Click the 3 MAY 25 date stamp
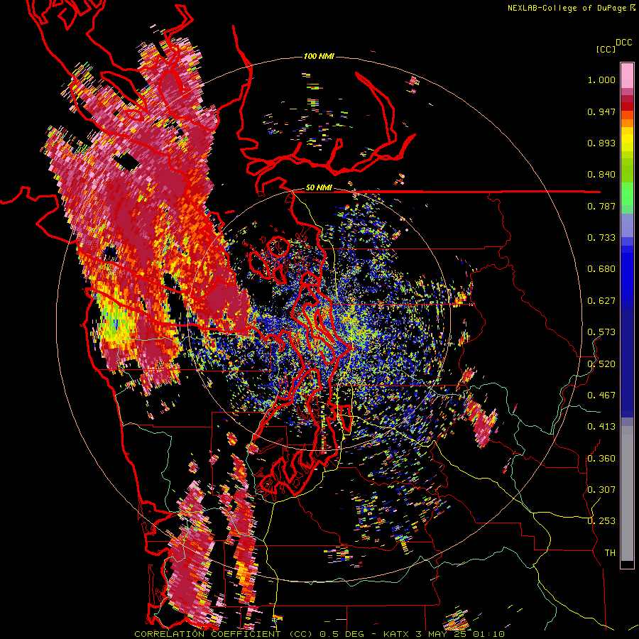This screenshot has height=639, width=639. tap(442, 634)
